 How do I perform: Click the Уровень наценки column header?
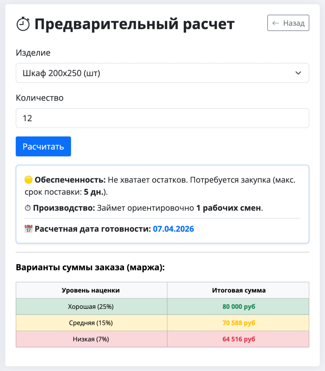pos(91,290)
